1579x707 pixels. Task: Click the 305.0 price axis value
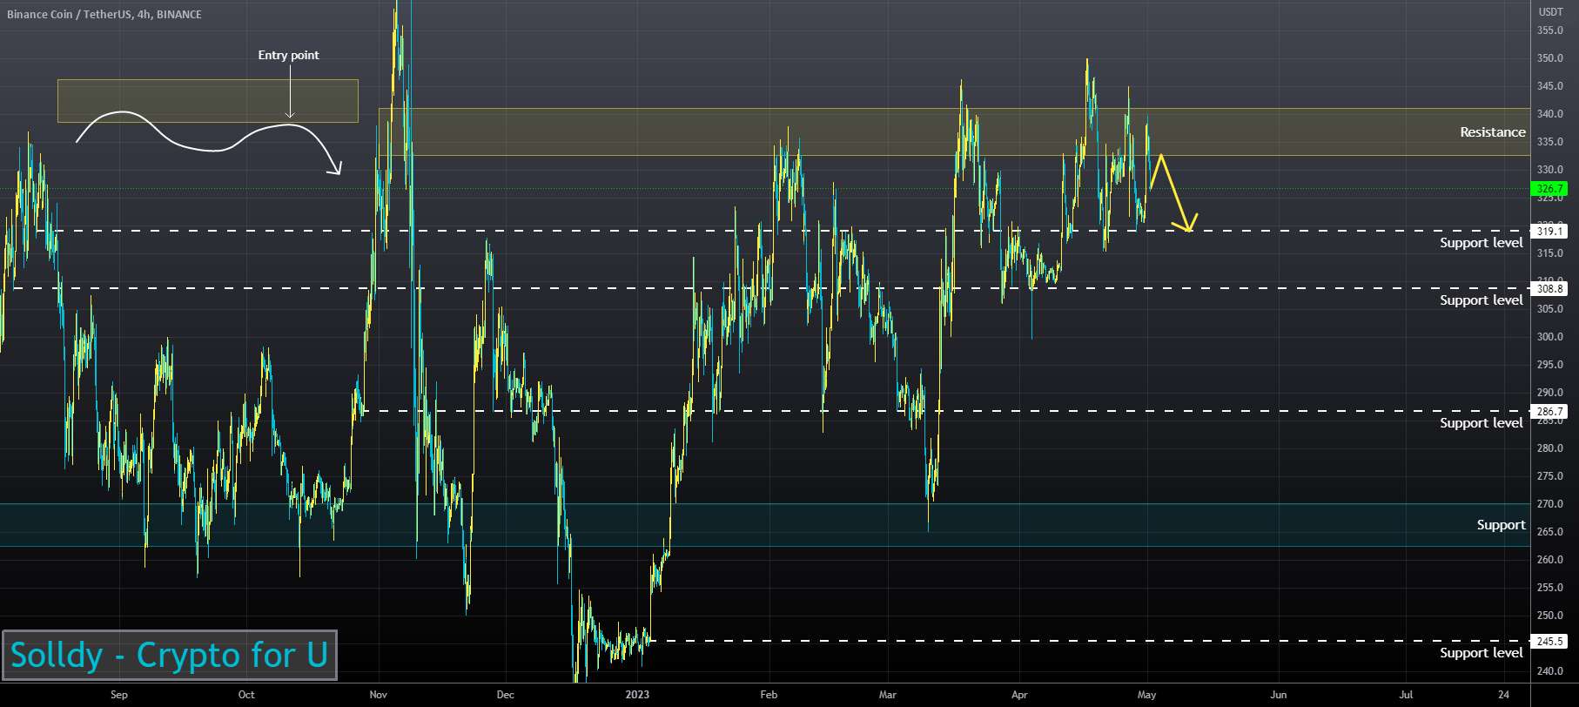(1549, 309)
